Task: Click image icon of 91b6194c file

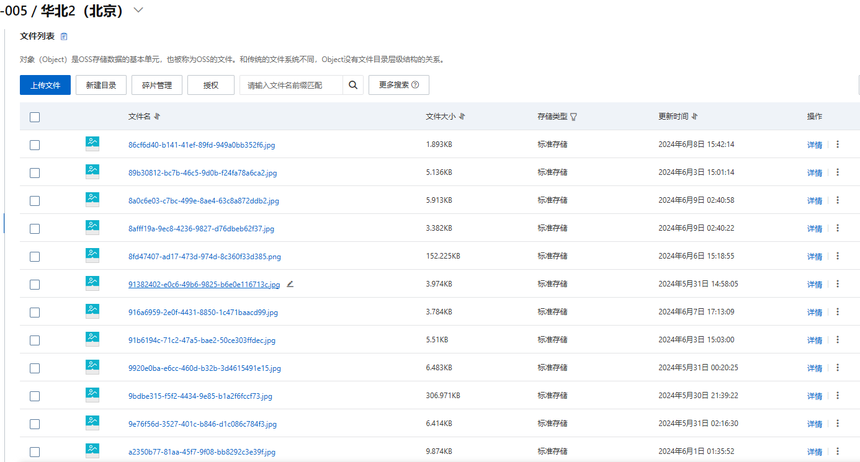Action: (92, 339)
